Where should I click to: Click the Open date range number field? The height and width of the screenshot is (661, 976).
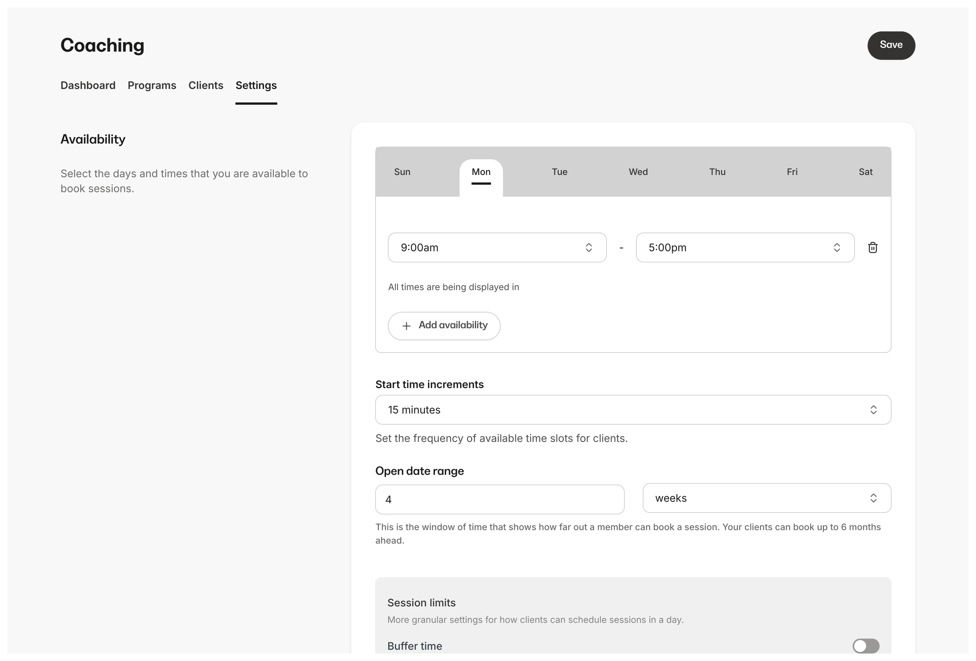[499, 499]
